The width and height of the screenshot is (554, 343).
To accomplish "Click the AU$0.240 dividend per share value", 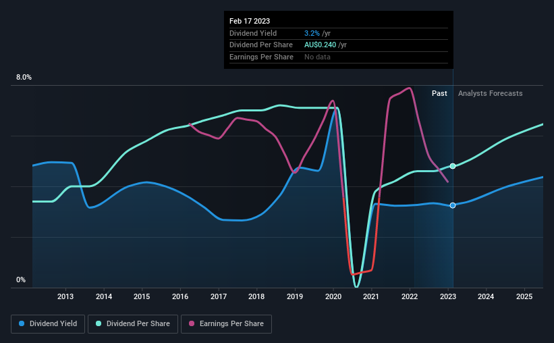I will point(320,45).
